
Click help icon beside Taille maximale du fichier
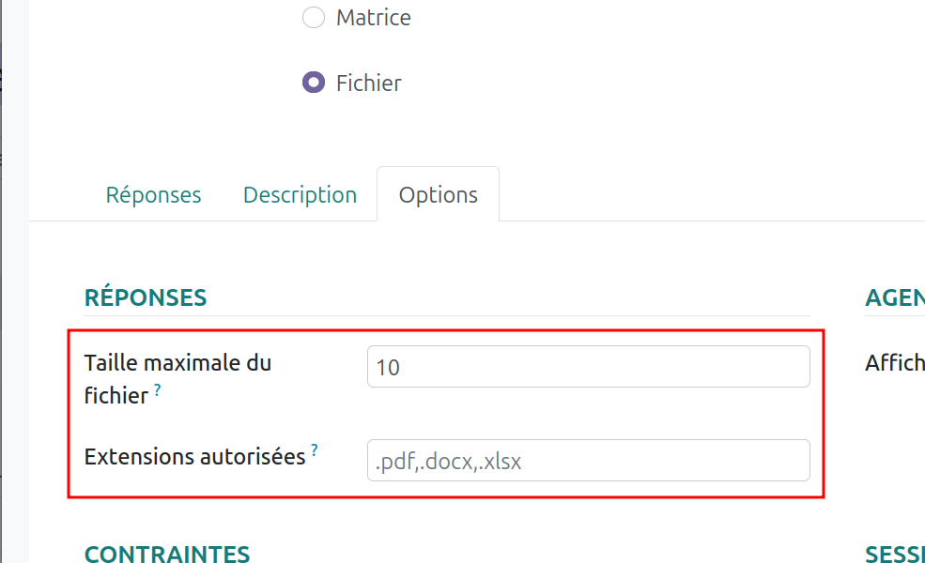pyautogui.click(x=157, y=390)
